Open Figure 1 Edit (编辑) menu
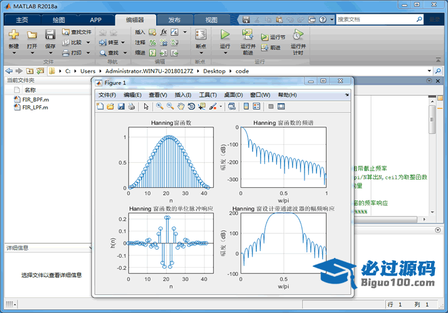448x313 pixels. (x=133, y=95)
